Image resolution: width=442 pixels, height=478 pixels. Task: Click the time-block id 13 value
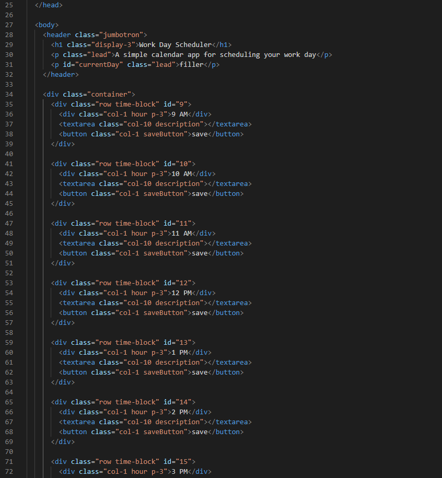point(185,342)
